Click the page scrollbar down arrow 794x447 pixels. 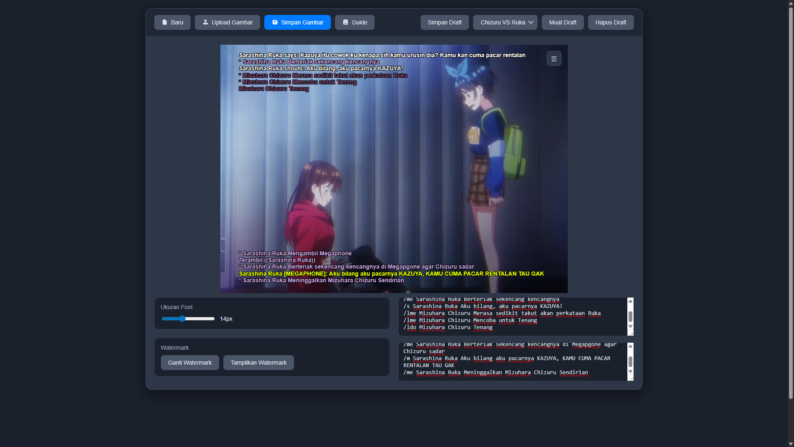(x=791, y=444)
